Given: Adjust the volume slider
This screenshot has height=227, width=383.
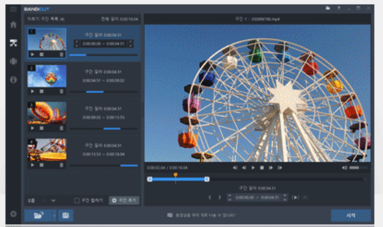Looking at the screenshot, I should point(358,168).
